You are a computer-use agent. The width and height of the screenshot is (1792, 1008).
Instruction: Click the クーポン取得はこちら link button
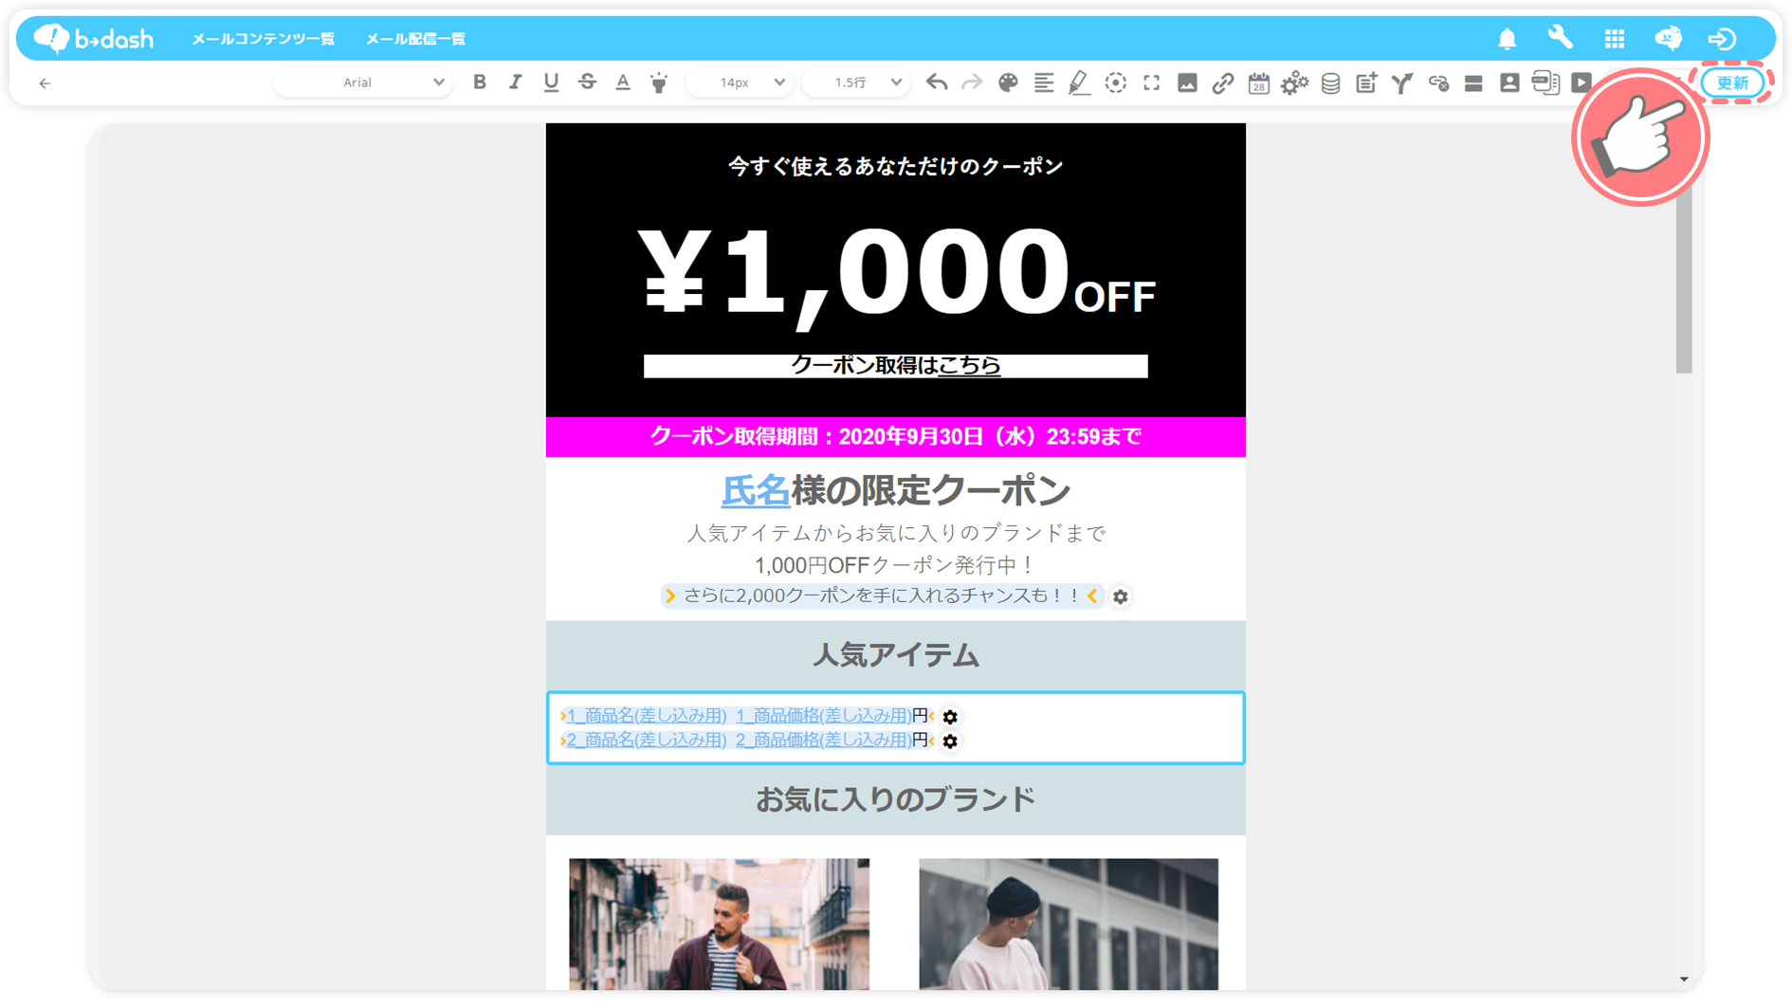click(x=895, y=365)
